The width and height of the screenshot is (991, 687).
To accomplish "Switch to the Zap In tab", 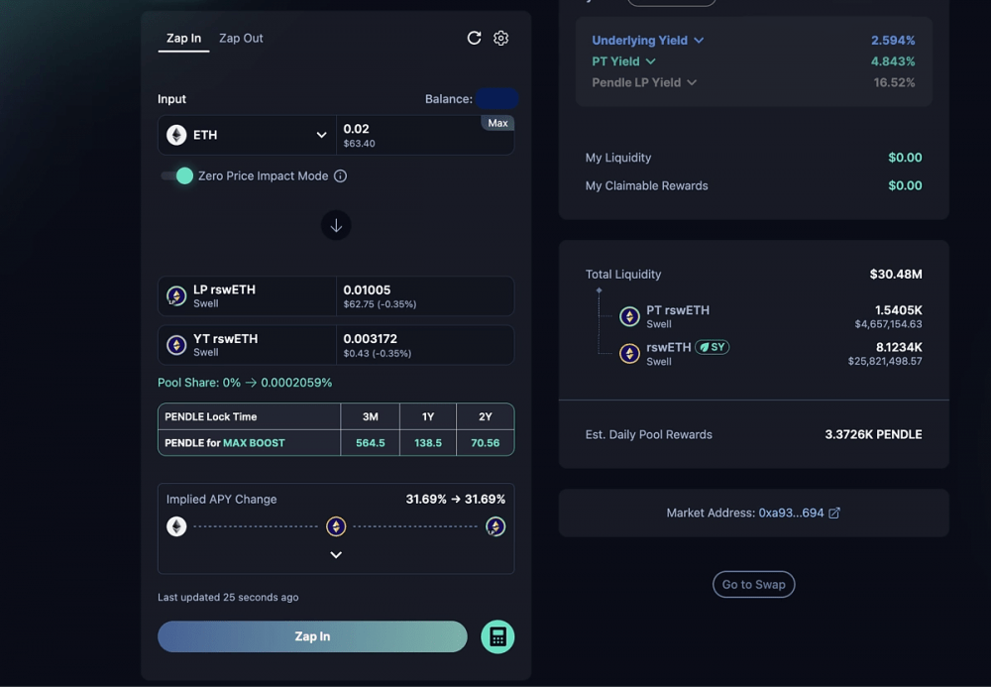I will [x=184, y=38].
